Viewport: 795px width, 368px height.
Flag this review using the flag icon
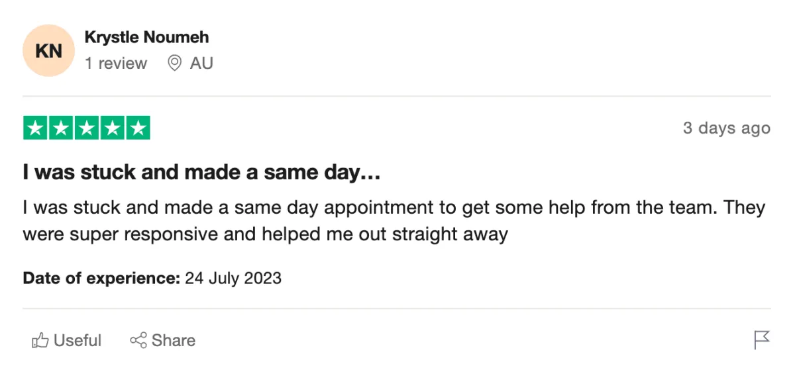pyautogui.click(x=762, y=340)
